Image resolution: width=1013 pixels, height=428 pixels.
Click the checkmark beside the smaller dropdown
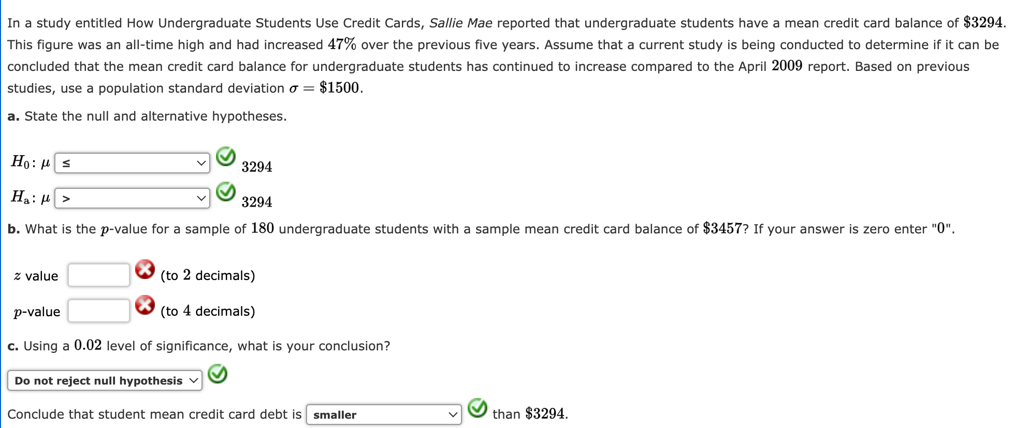(477, 409)
